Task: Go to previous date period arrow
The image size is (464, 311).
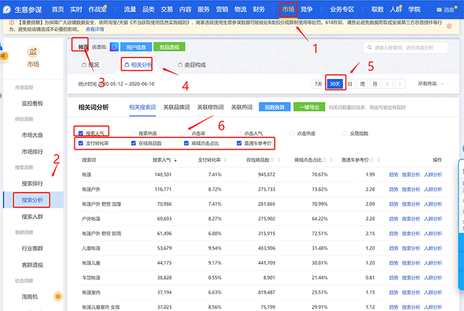Action: [x=388, y=84]
